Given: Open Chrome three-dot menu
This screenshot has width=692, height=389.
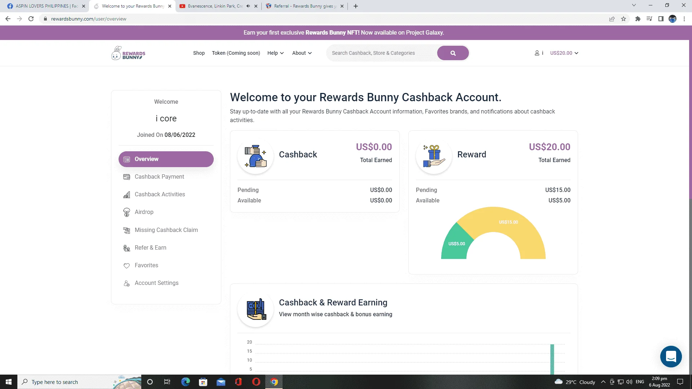Looking at the screenshot, I should [x=684, y=19].
